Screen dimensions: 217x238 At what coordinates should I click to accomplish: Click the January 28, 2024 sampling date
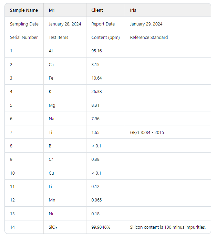pos(65,24)
